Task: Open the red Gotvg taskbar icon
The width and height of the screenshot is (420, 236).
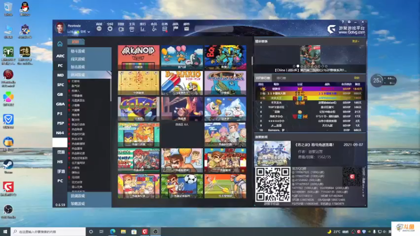Action: click(x=145, y=231)
